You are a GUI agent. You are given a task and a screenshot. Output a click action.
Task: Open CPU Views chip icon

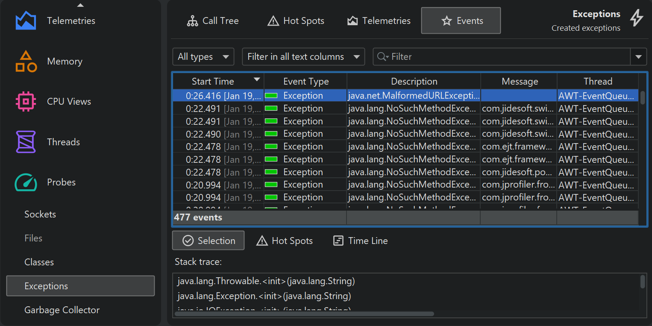coord(26,102)
